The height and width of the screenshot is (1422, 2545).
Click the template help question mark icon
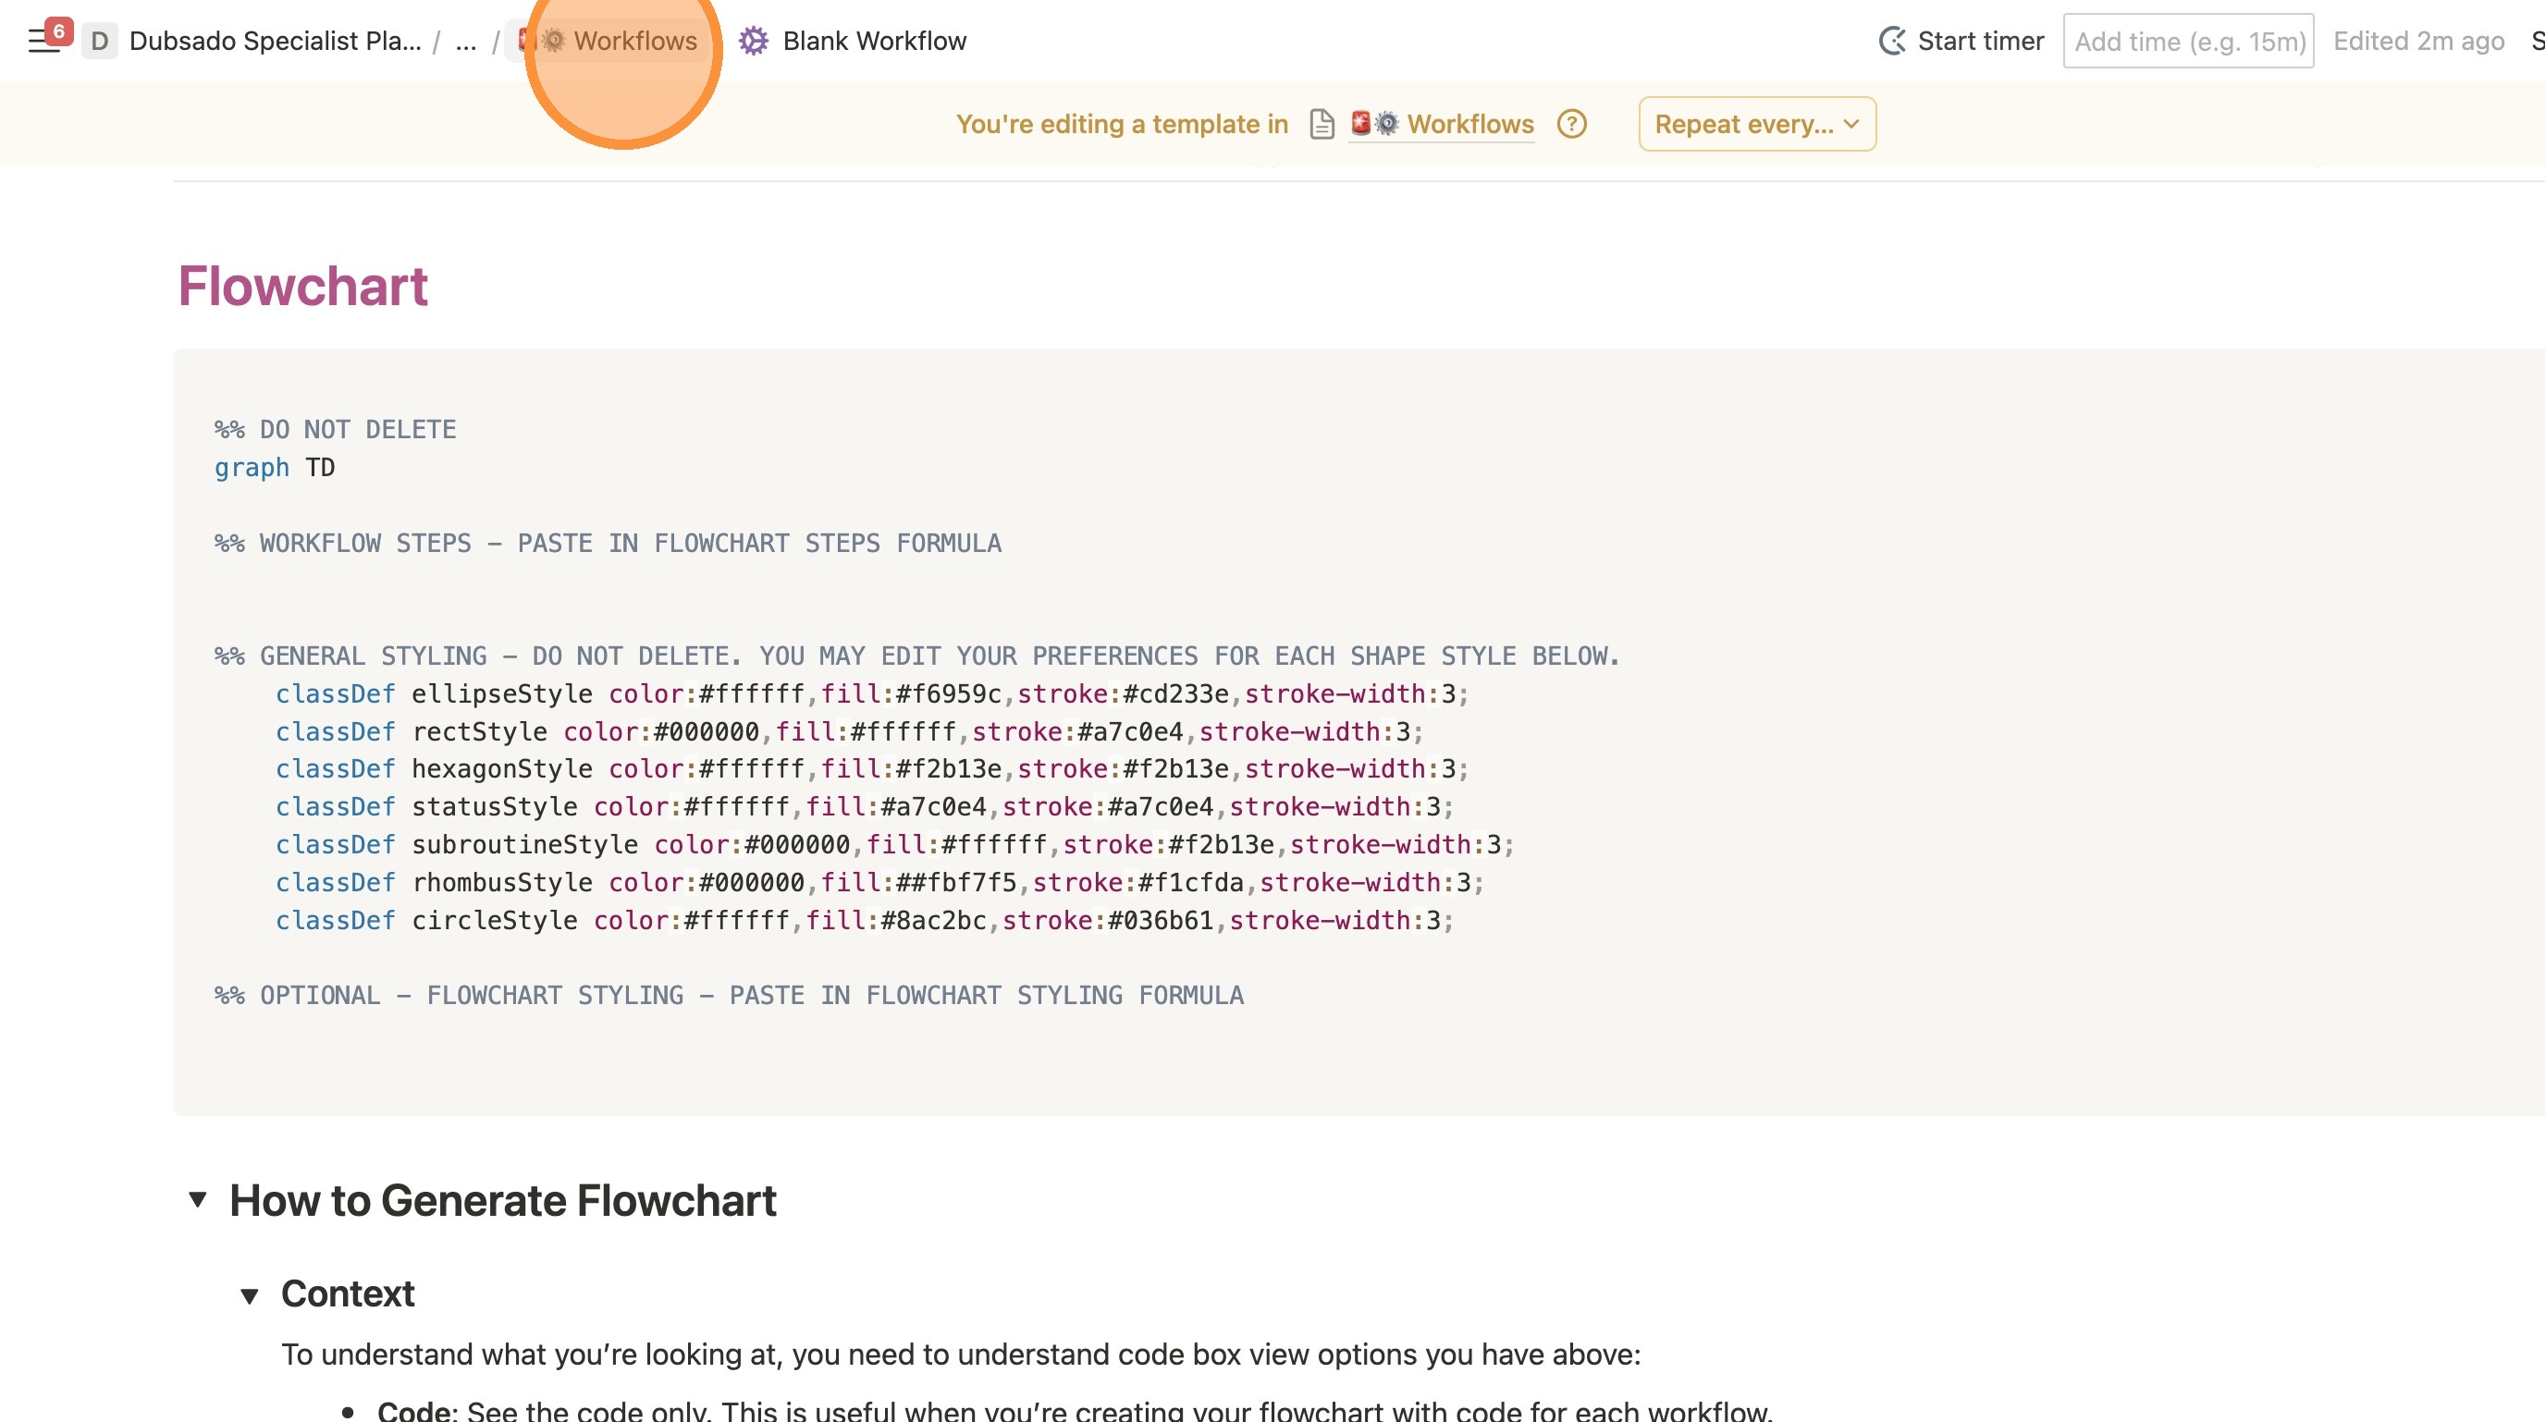(1572, 124)
